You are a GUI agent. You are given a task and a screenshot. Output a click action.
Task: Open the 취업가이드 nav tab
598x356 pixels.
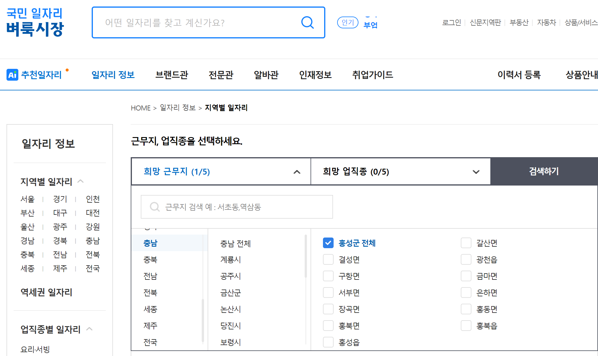(373, 75)
